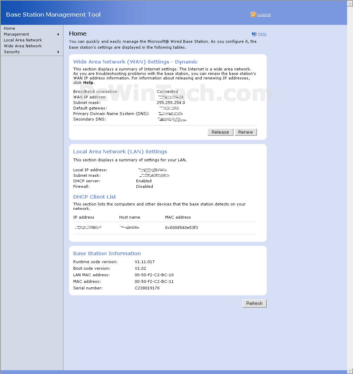Select the client MAC address 0x0008540e53f3
The width and height of the screenshot is (353, 374).
pos(182,228)
